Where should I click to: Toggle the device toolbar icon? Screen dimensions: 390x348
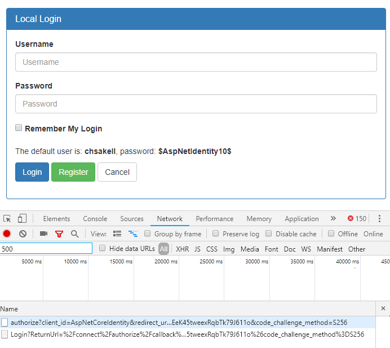pos(22,219)
